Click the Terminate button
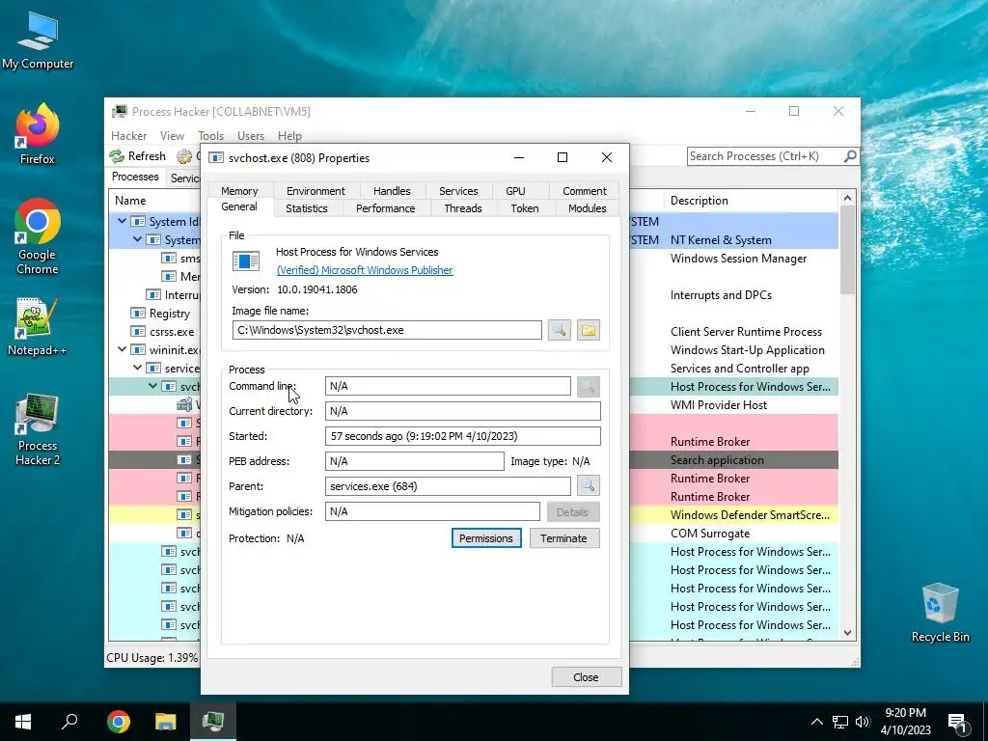 pyautogui.click(x=563, y=538)
